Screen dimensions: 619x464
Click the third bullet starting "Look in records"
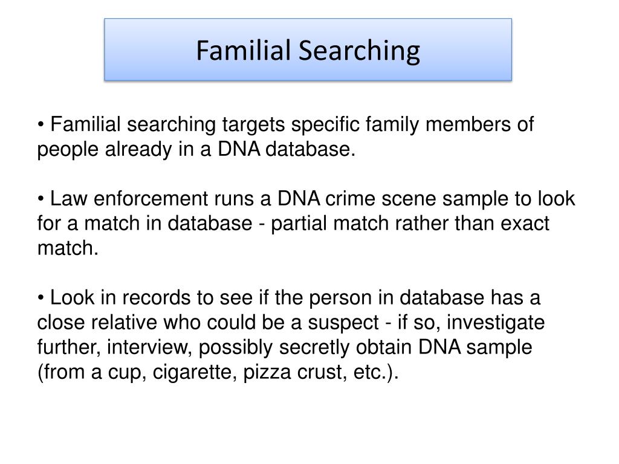point(291,335)
